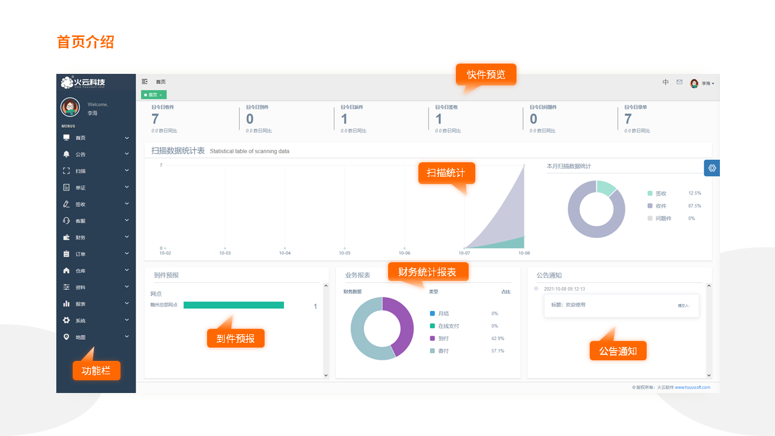Click the 扫描数据统计表 heading
The height and width of the screenshot is (436, 775).
178,151
